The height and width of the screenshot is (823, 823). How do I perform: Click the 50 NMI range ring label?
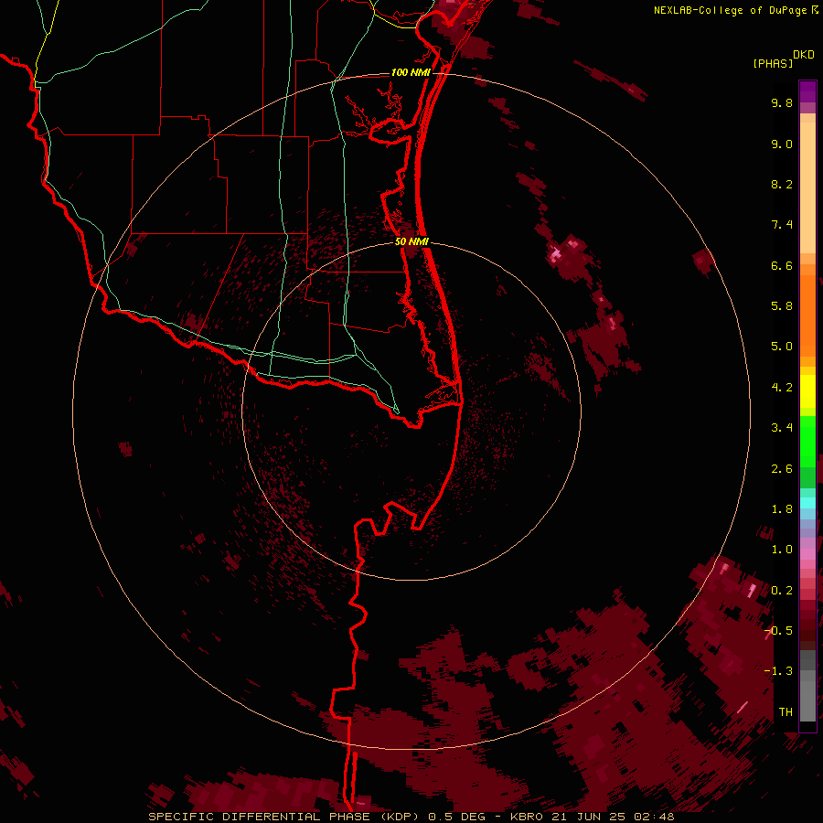411,241
